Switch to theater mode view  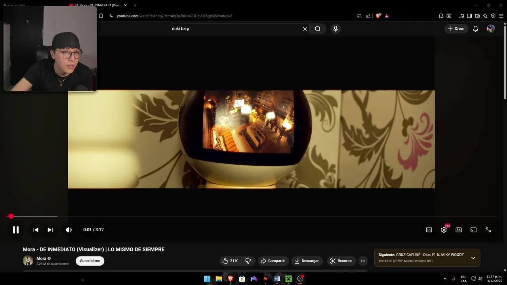coord(459,230)
